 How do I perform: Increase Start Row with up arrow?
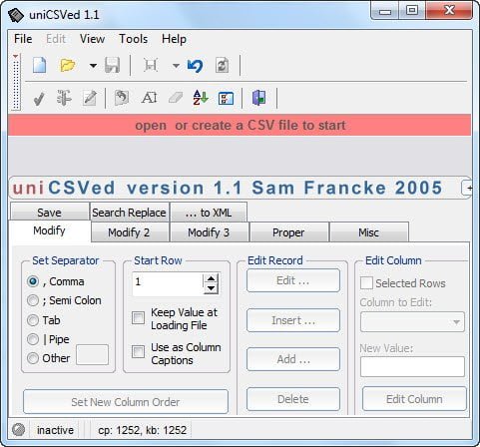tap(211, 278)
